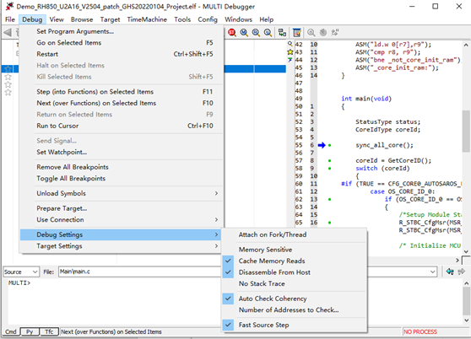Click the search icon in source gutter
This screenshot has width=471, height=339.
pos(290,44)
